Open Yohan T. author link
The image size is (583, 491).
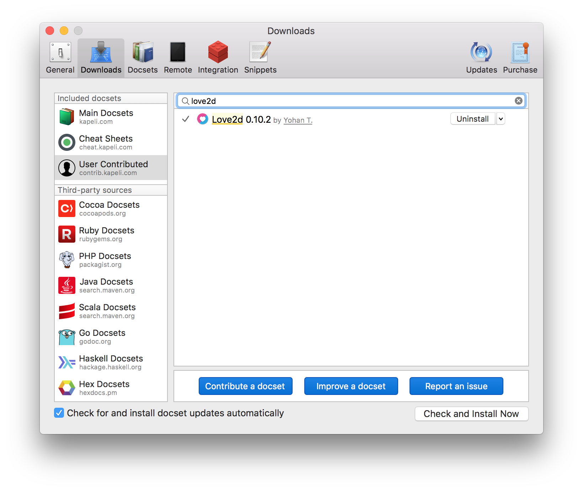[x=298, y=120]
